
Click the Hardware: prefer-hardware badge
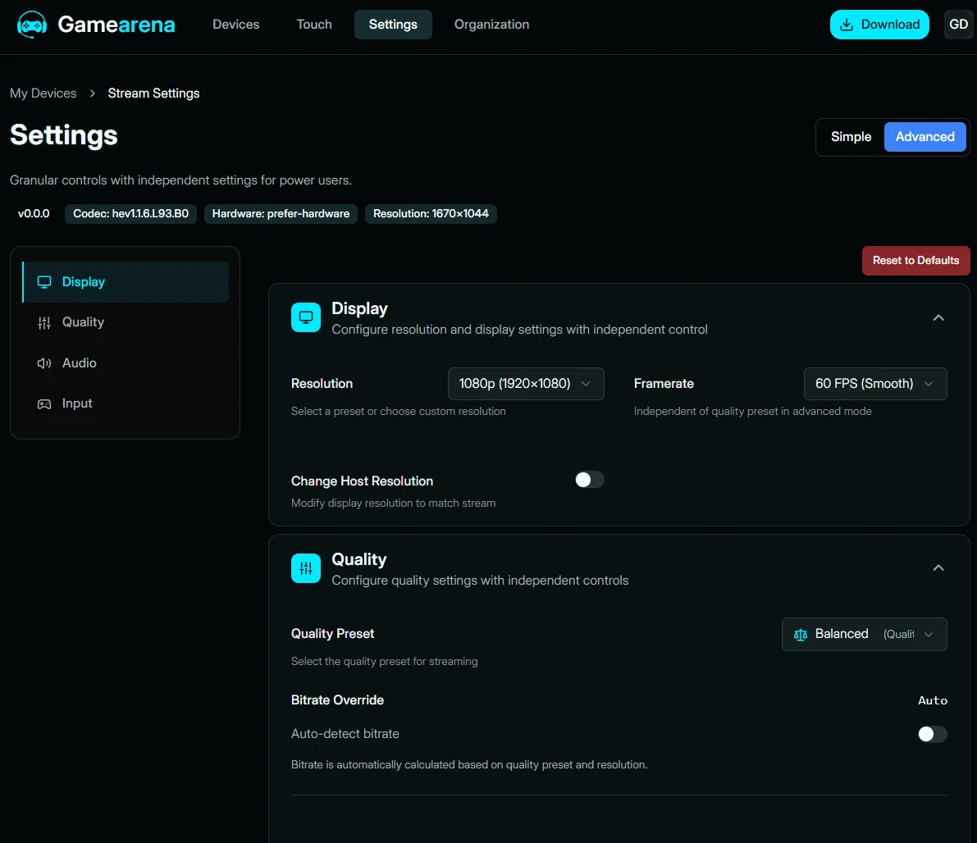pos(281,214)
